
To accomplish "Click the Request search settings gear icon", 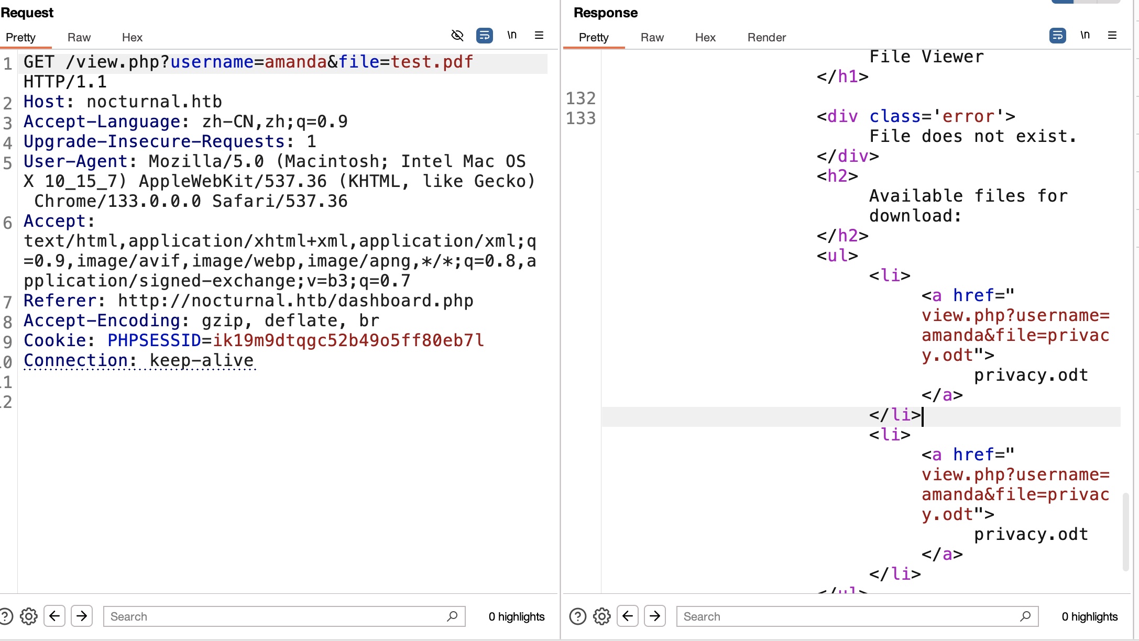I will coord(29,616).
